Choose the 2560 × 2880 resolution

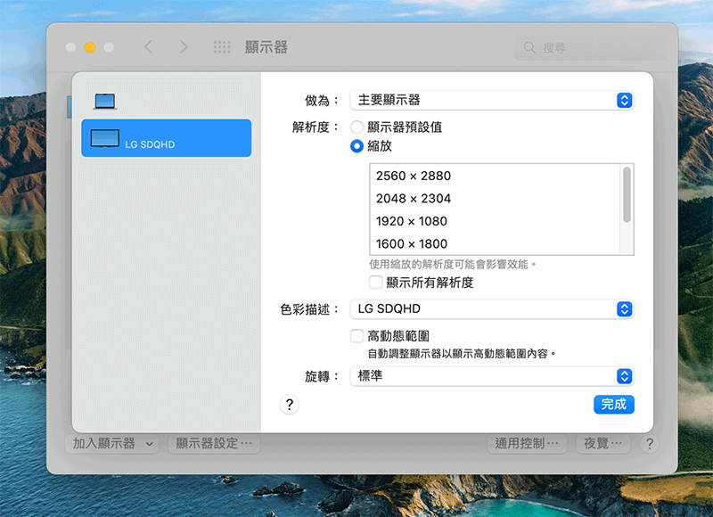[x=414, y=176]
